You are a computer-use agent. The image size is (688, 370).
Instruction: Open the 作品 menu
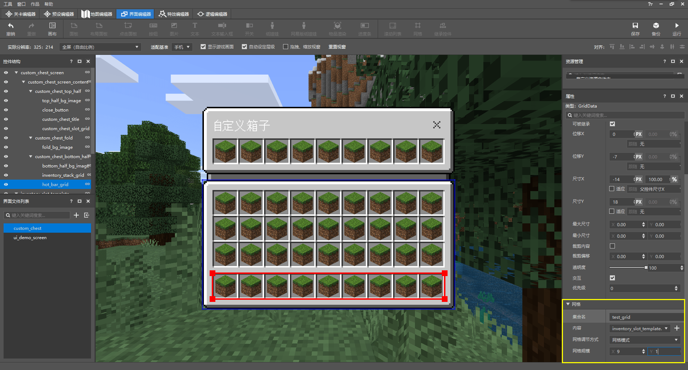point(35,4)
